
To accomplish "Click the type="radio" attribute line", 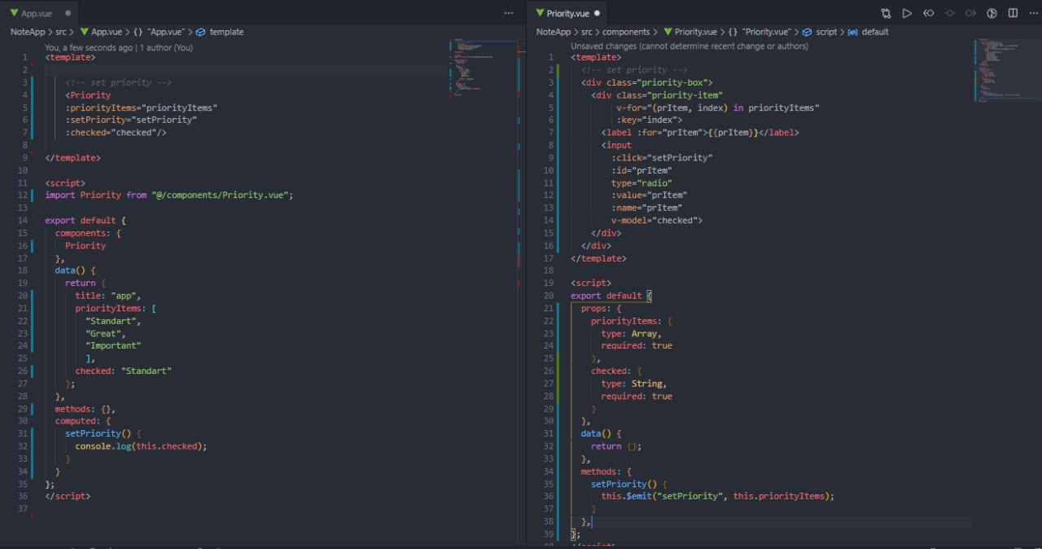I will [x=641, y=182].
